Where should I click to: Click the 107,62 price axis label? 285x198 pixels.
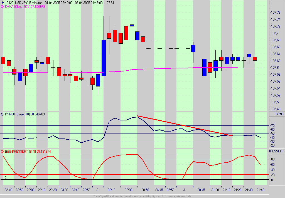coord(276,61)
